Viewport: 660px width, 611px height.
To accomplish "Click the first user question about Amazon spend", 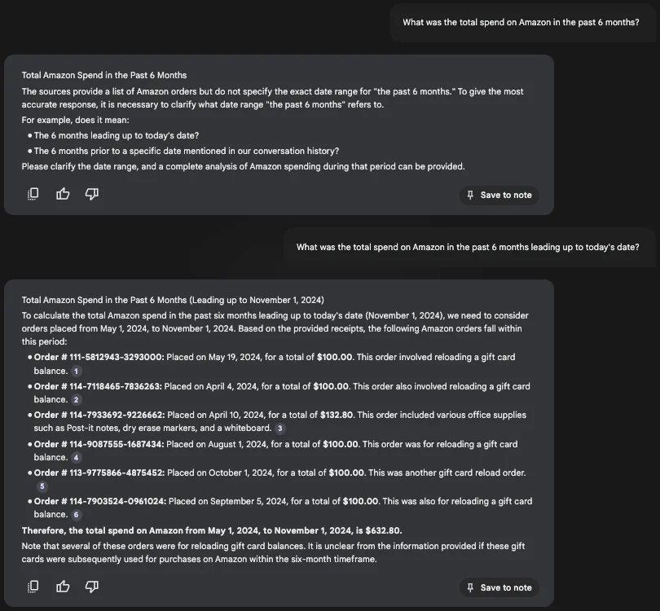I will pyautogui.click(x=521, y=23).
